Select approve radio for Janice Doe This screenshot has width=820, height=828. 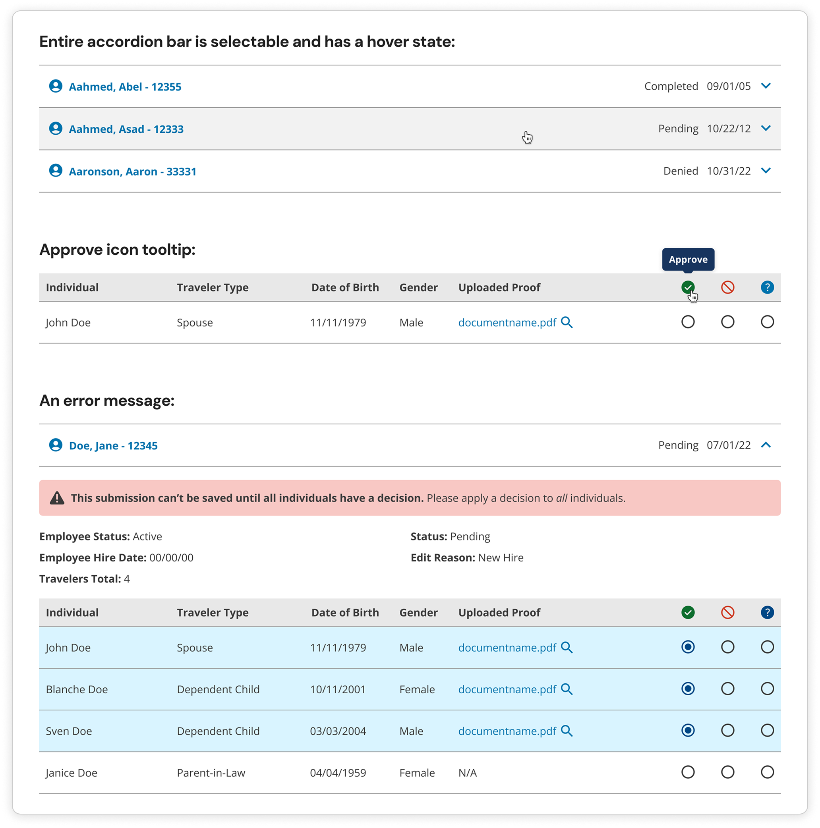pyautogui.click(x=688, y=772)
